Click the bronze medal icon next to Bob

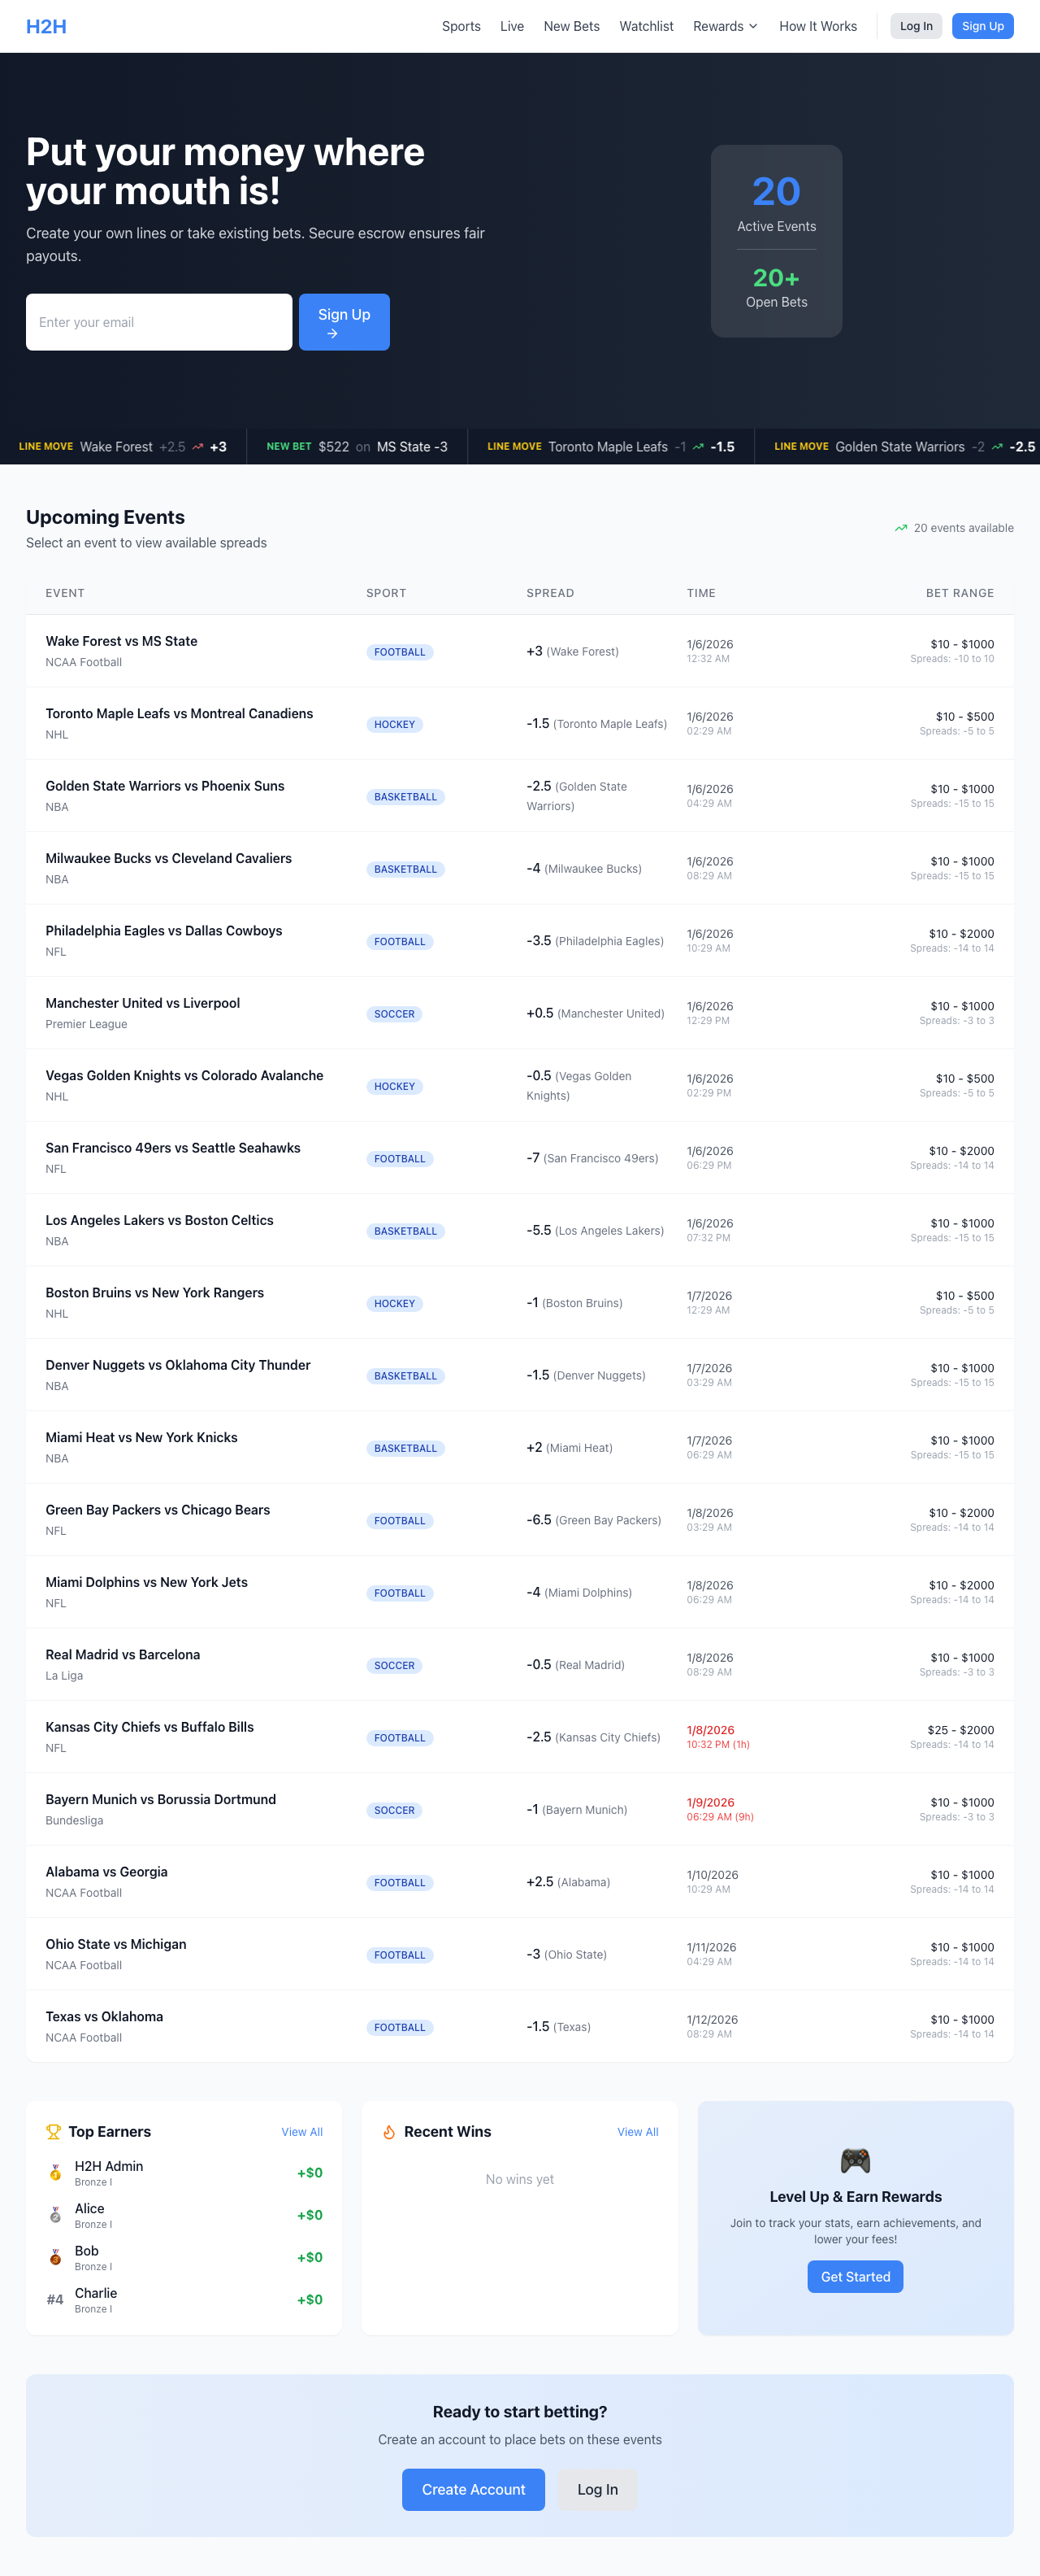56,2256
